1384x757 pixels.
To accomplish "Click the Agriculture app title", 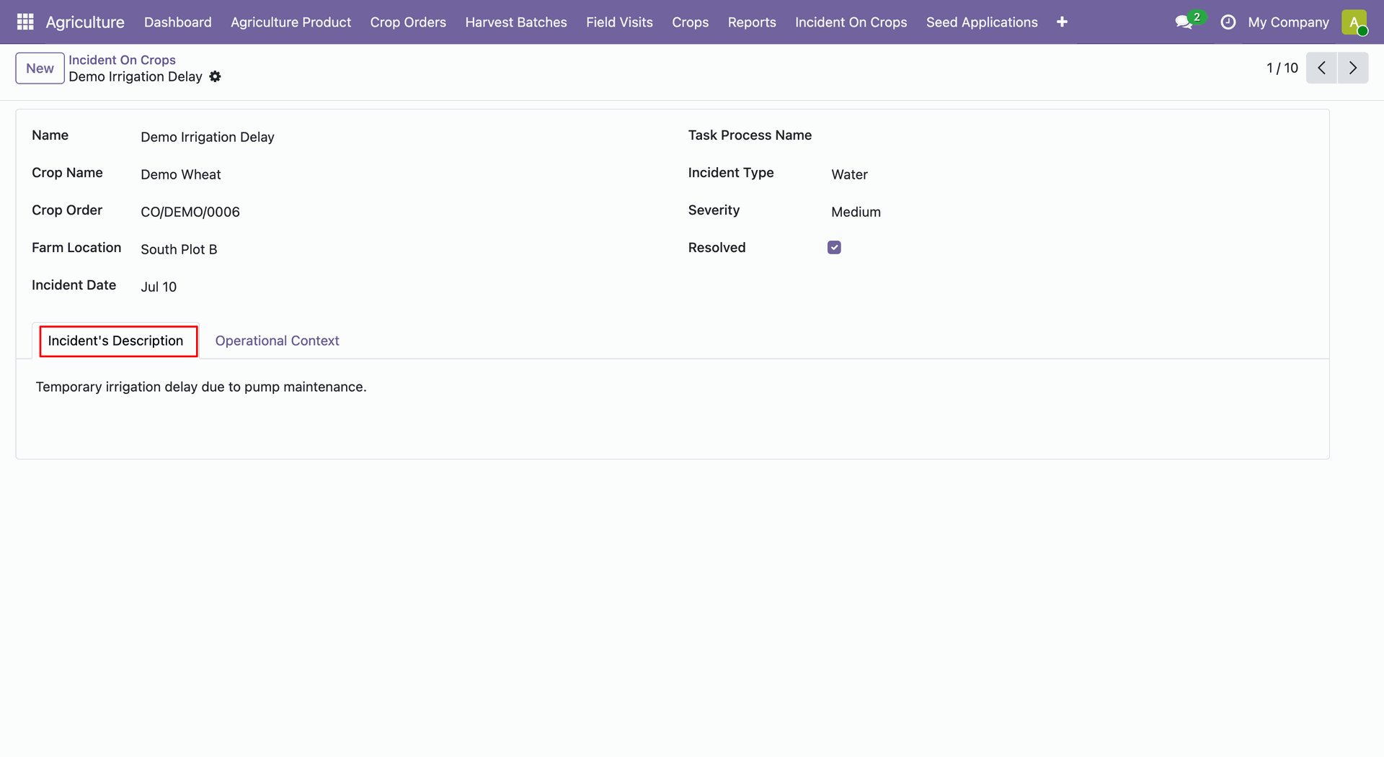I will 85,22.
